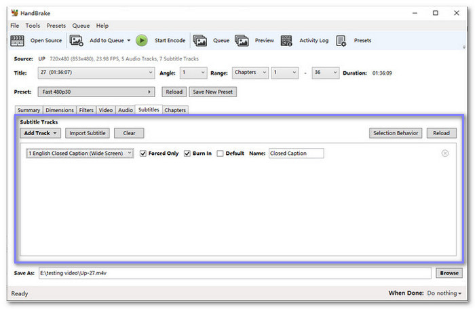Click the subtitle Name field Closed Caption
This screenshot has width=475, height=309.
click(x=297, y=153)
